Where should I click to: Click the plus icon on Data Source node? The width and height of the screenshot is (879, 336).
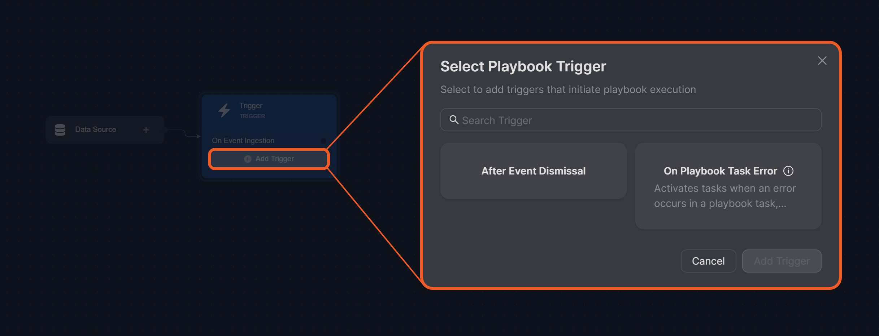coord(146,130)
